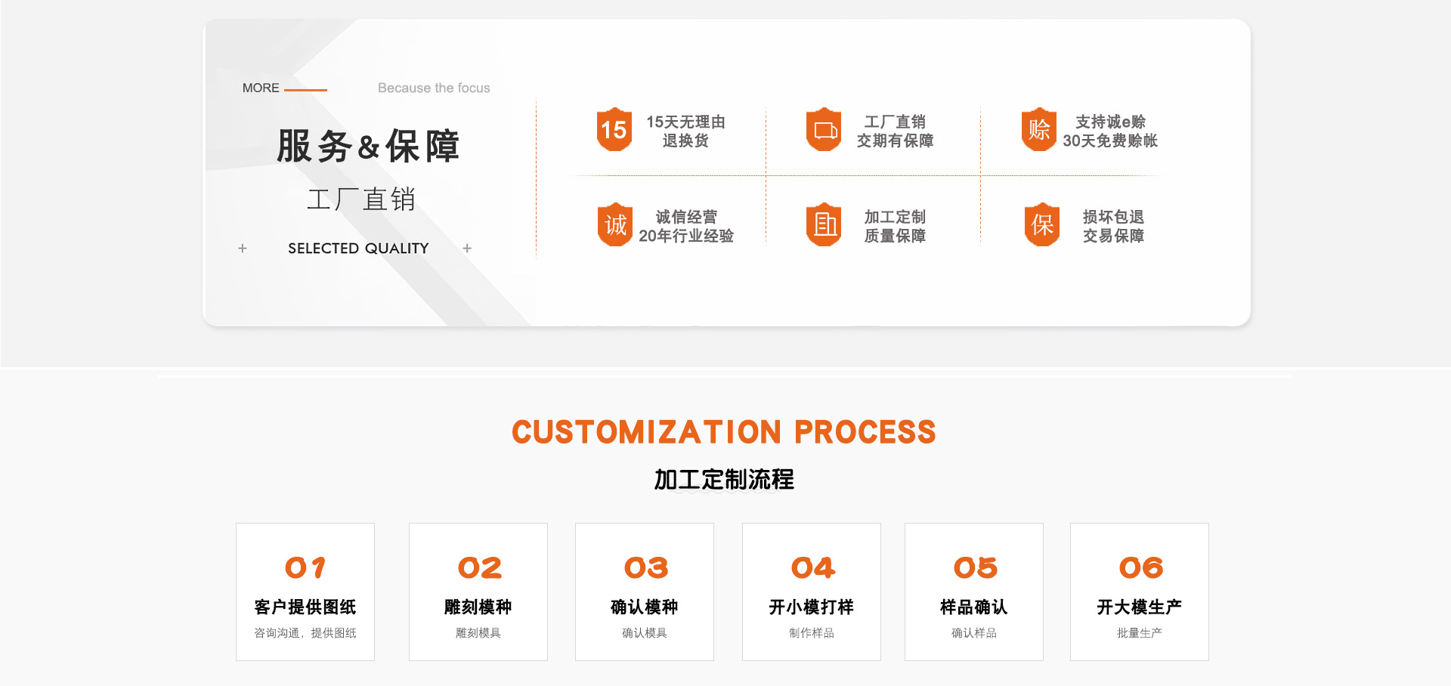The height and width of the screenshot is (686, 1451).
Task: Select the CUSTOMIZATION PROCESS heading
Action: (x=725, y=432)
